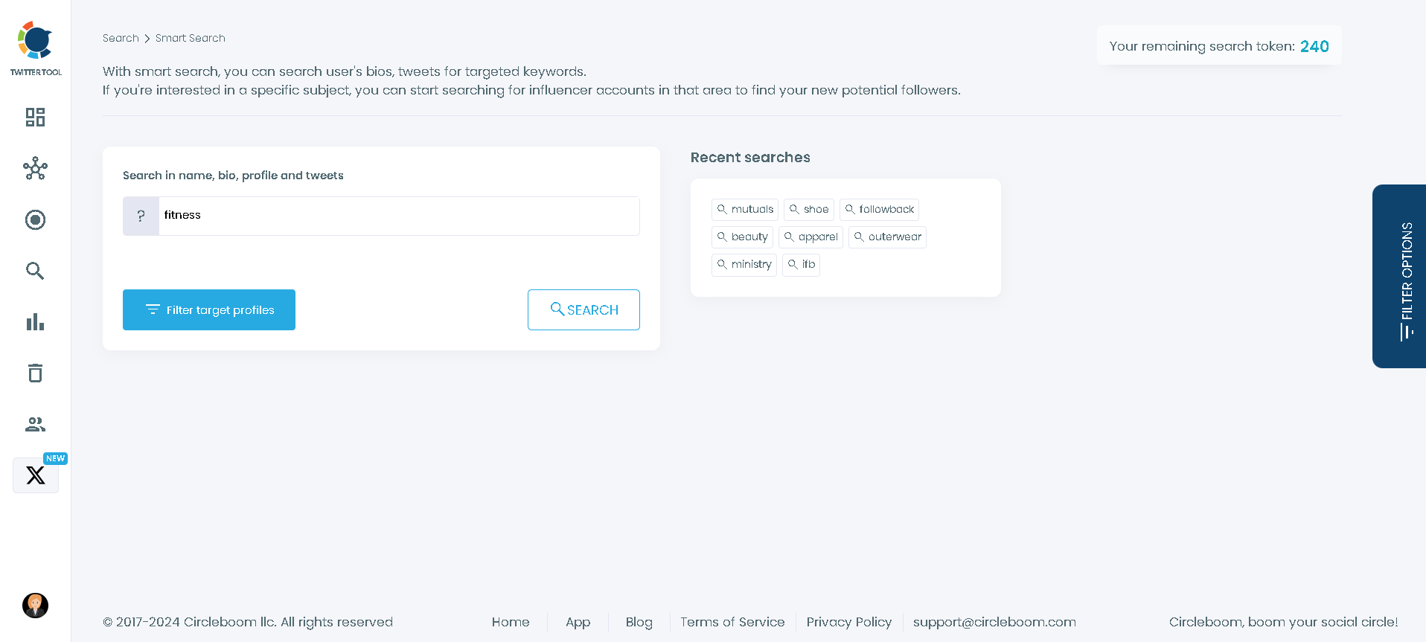The height and width of the screenshot is (642, 1426).
Task: Open Blog footer link
Action: pos(639,622)
